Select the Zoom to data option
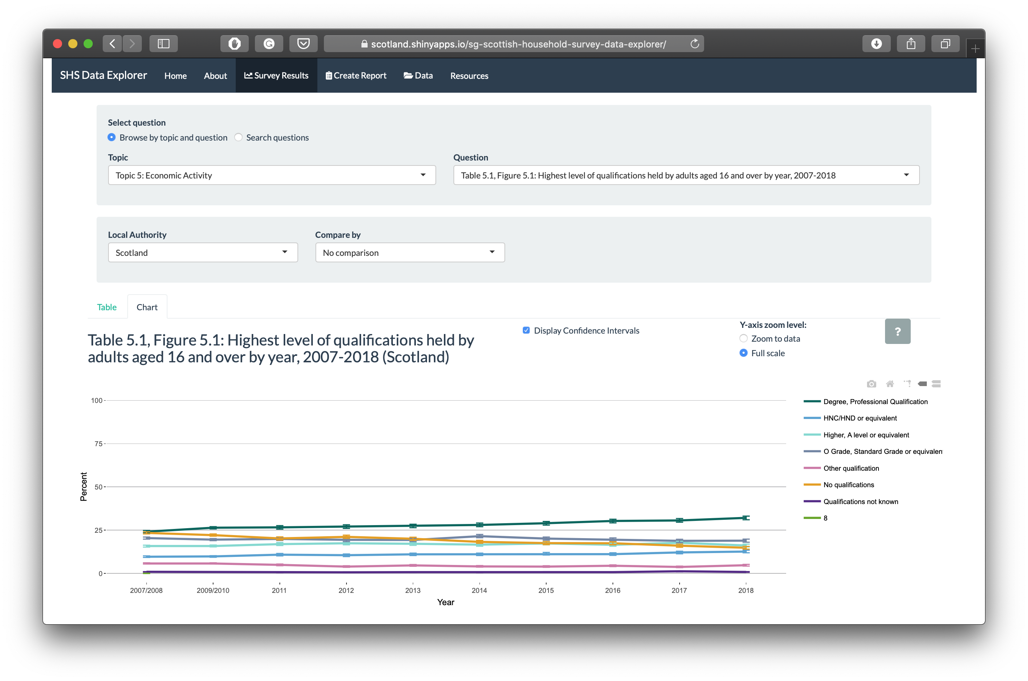Image resolution: width=1028 pixels, height=681 pixels. [x=743, y=339]
